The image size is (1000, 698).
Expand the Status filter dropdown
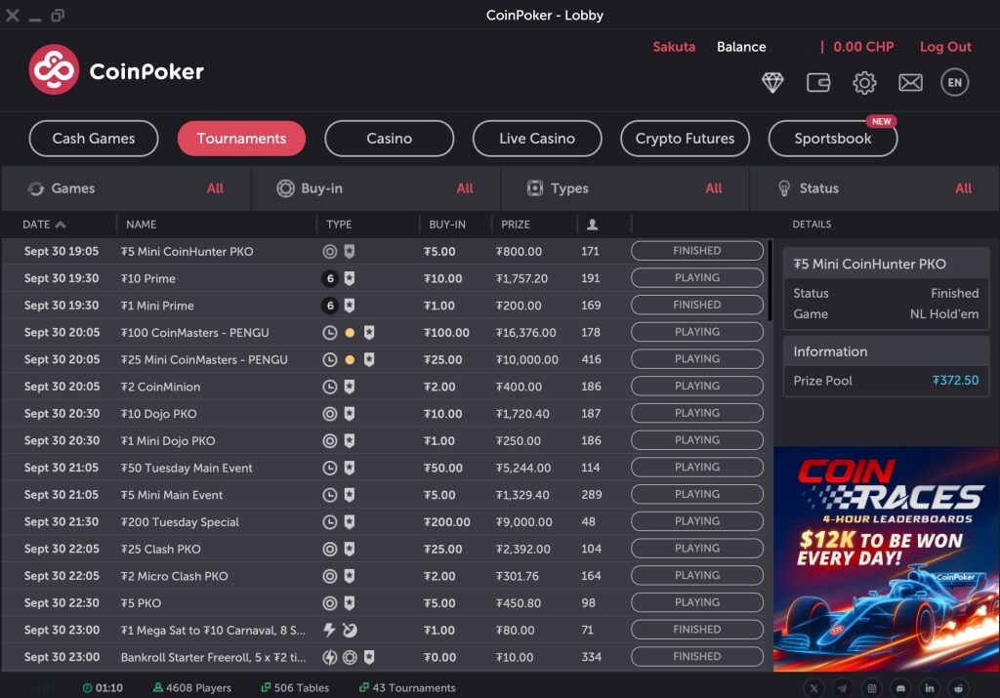tap(875, 188)
